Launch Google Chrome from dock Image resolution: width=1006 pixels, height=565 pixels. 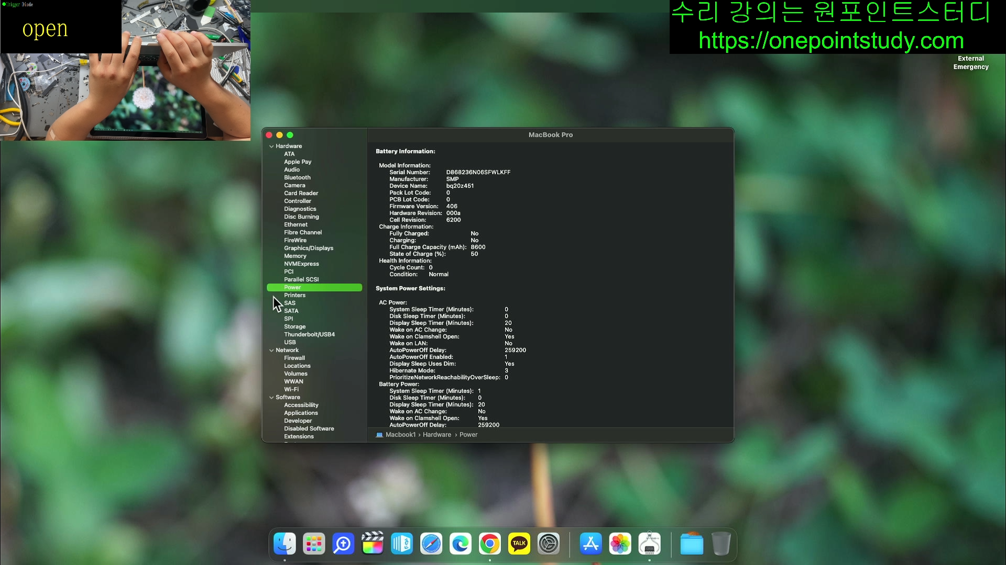(490, 544)
